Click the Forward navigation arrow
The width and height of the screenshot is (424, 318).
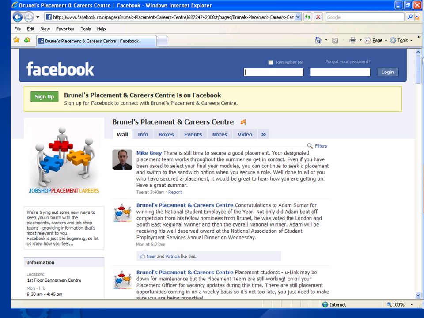click(x=29, y=17)
